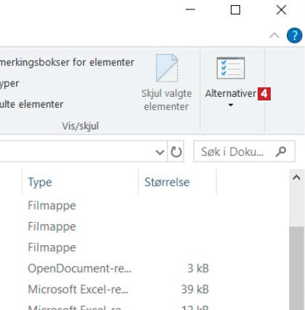This screenshot has height=310, width=305.
Task: Open the Alternativer options icon
Action: (x=231, y=68)
